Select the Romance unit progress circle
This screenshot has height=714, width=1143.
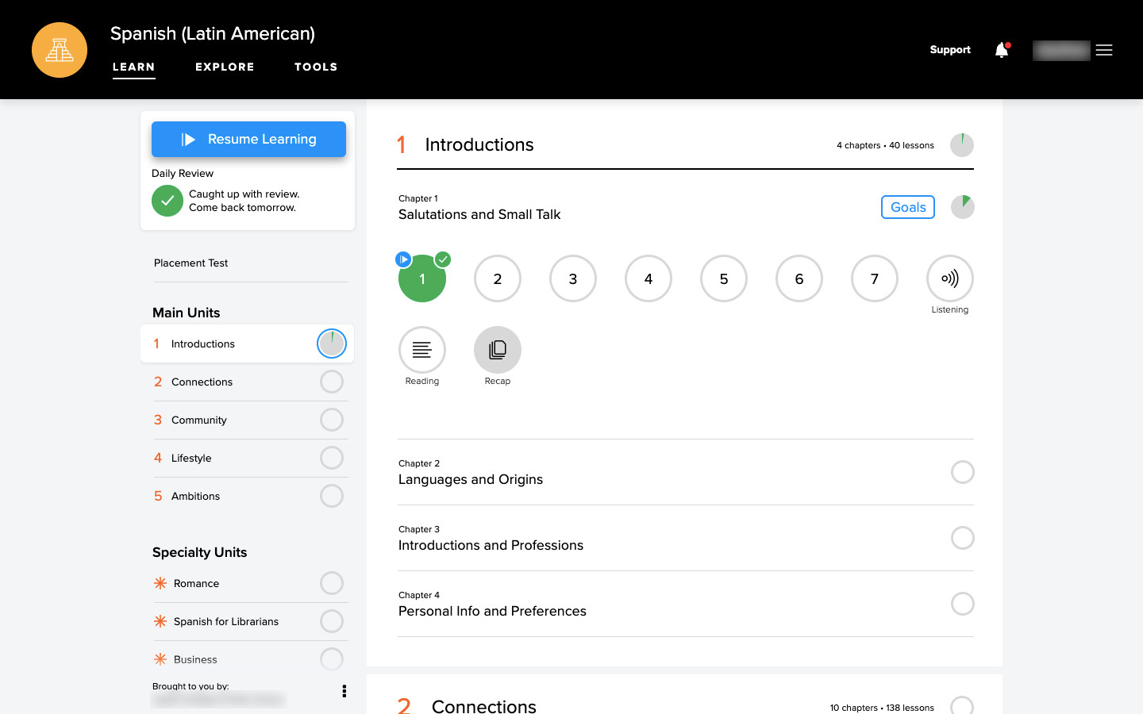332,583
